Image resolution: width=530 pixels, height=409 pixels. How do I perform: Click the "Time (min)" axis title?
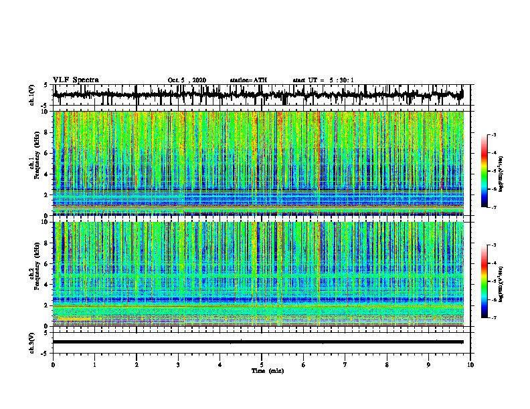pos(268,371)
